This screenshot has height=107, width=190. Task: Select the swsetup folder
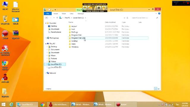(x=75, y=41)
